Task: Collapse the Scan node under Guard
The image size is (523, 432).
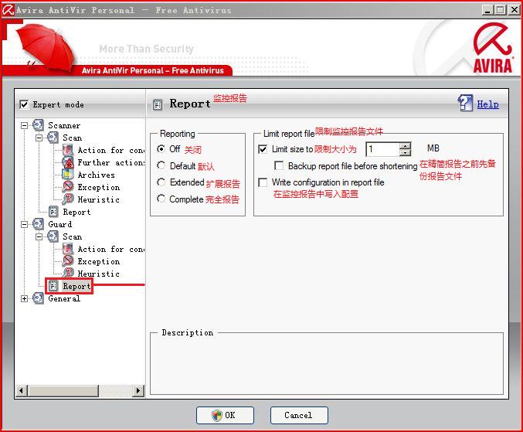Action: click(x=39, y=236)
